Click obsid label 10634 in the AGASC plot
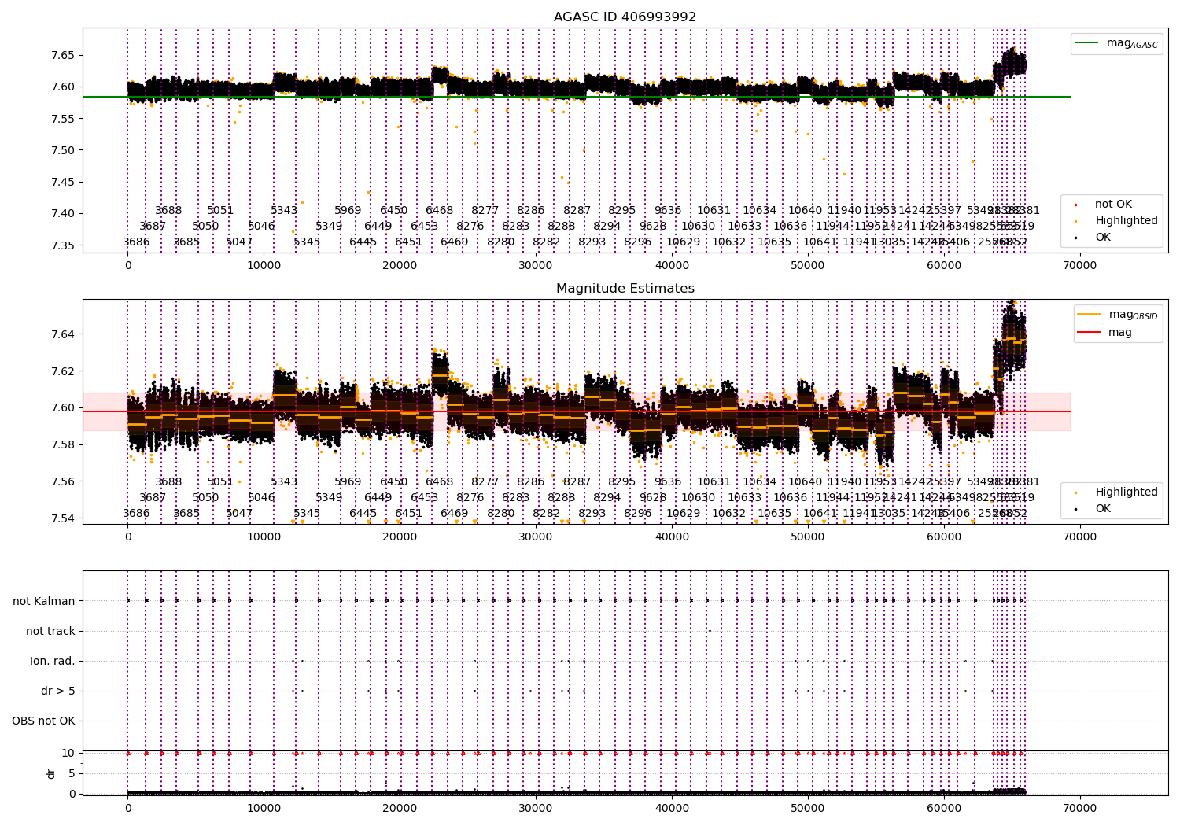 pyautogui.click(x=759, y=211)
